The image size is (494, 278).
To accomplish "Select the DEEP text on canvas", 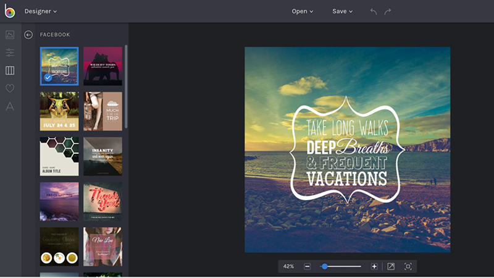I will point(320,147).
